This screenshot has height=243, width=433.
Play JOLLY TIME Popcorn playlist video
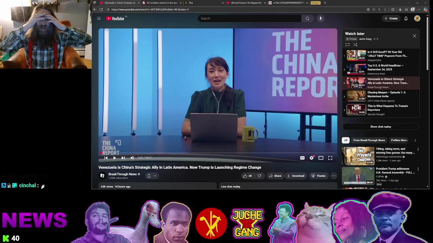[381, 56]
